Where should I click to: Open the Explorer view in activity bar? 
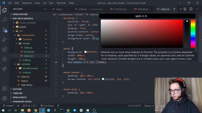tap(4, 10)
